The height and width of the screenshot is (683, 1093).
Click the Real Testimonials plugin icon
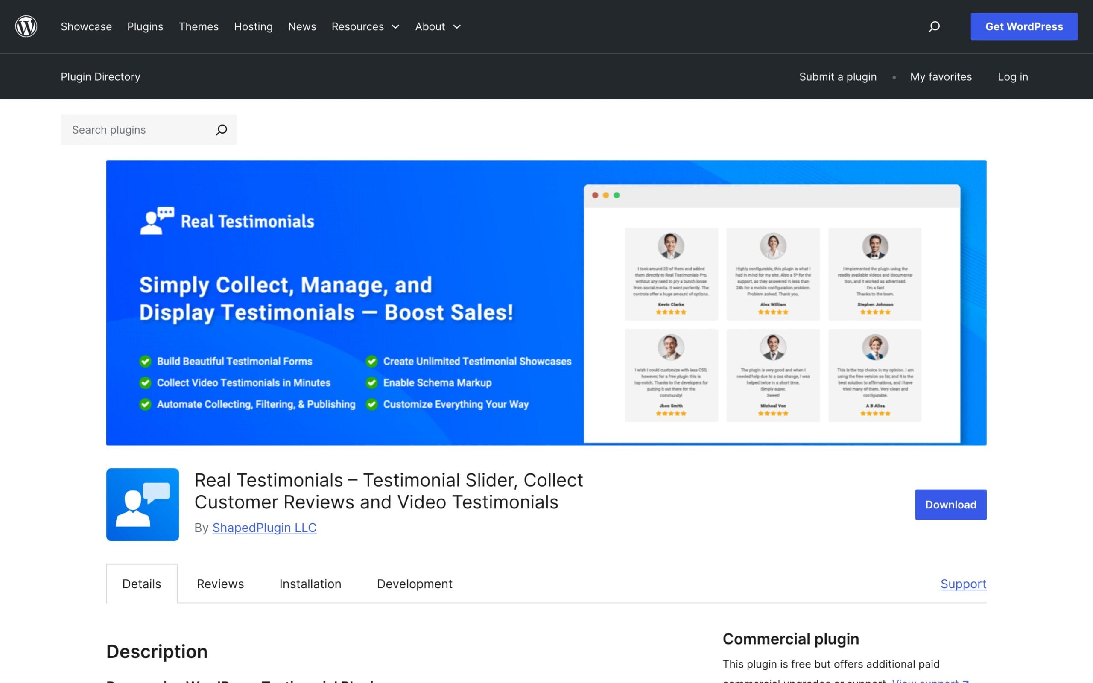(143, 504)
